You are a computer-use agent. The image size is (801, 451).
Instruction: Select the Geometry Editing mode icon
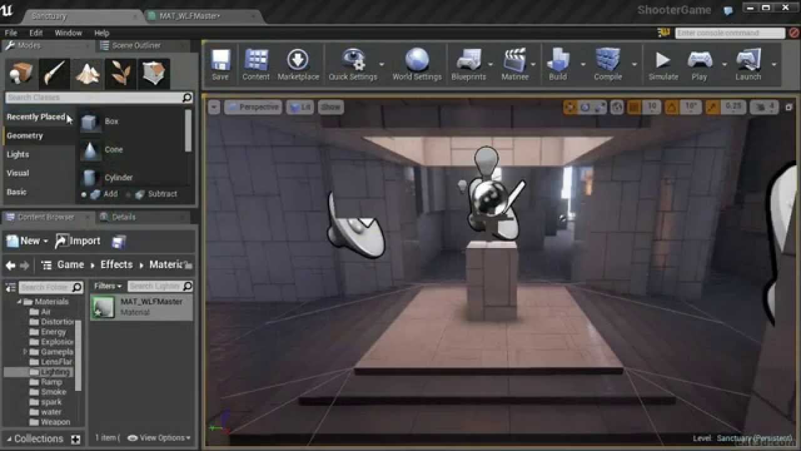click(x=154, y=74)
